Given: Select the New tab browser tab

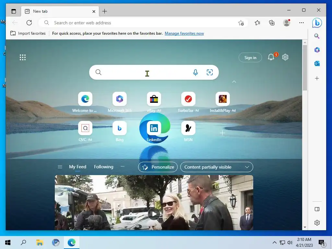Looking at the screenshot, I should point(60,11).
